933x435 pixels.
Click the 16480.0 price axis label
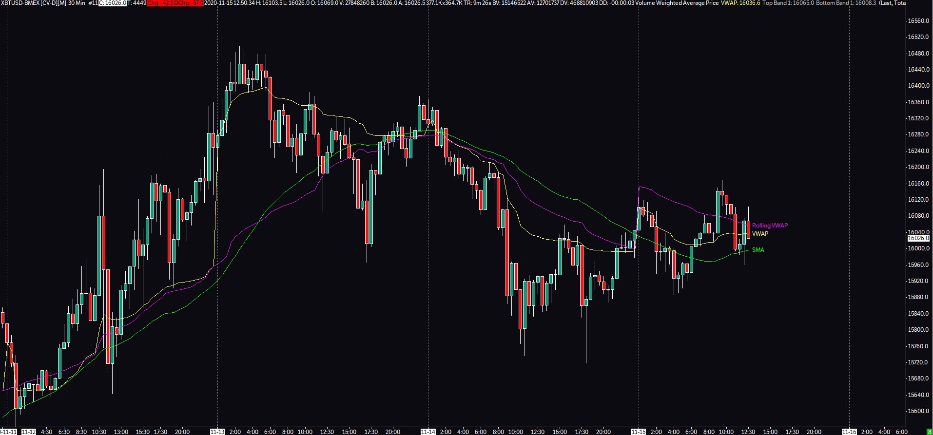click(918, 54)
